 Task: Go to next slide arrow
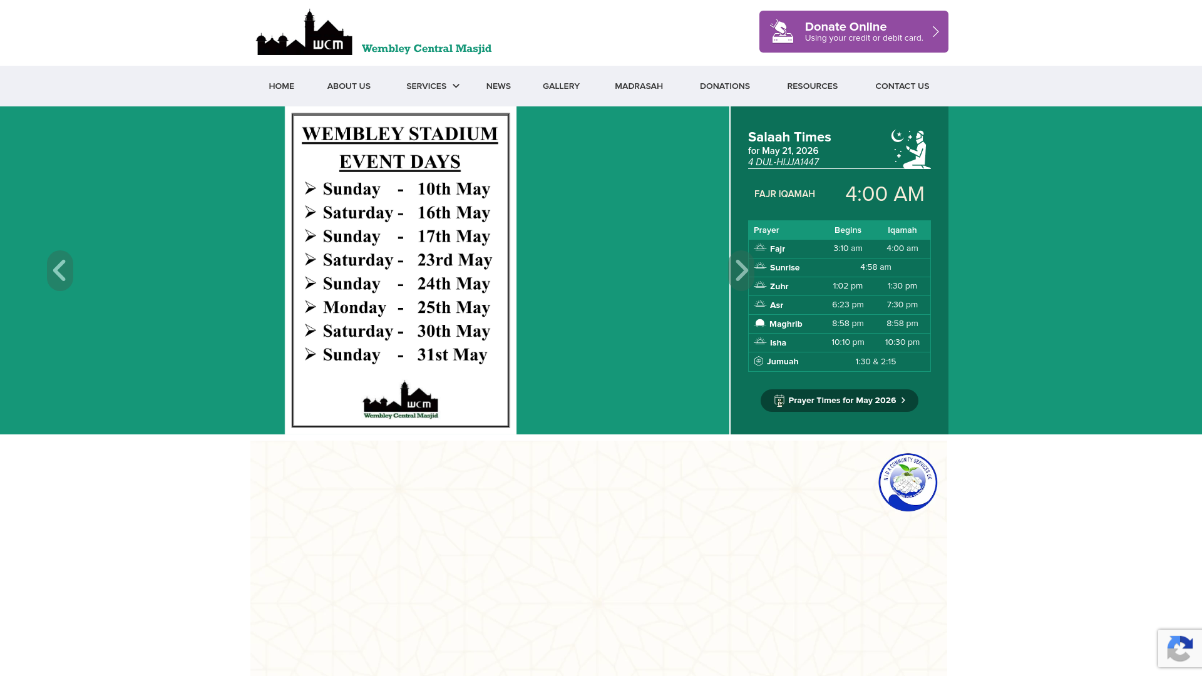coord(741,270)
